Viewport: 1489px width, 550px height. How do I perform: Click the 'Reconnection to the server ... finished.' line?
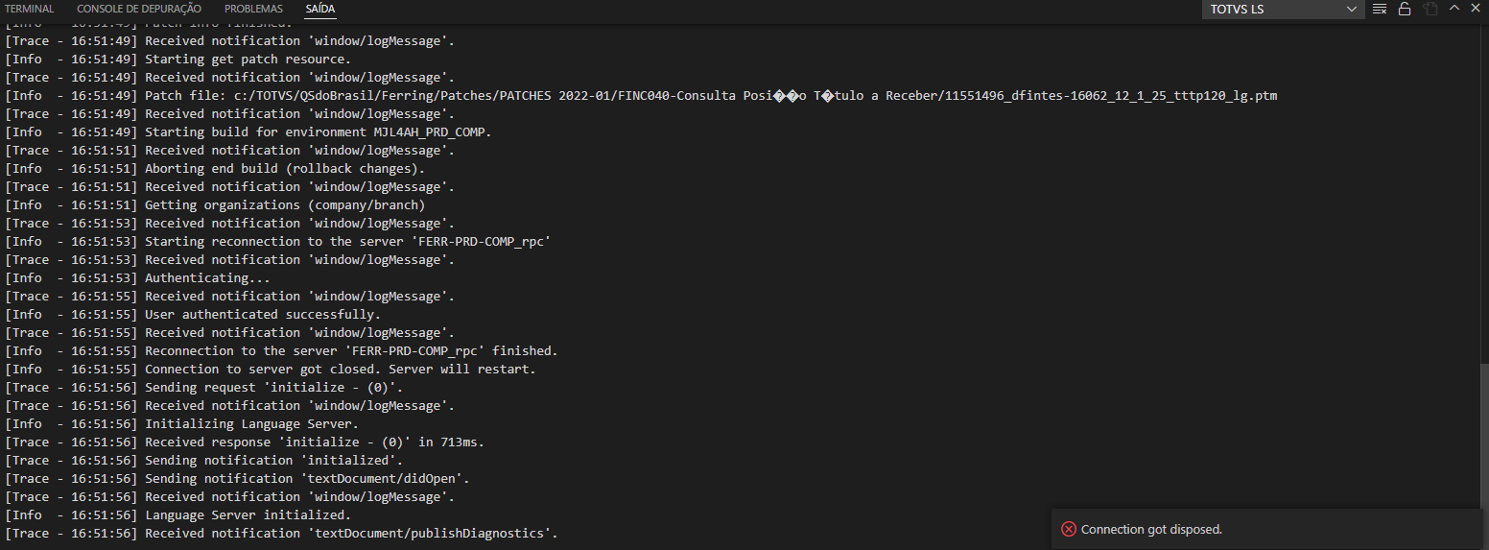(282, 351)
